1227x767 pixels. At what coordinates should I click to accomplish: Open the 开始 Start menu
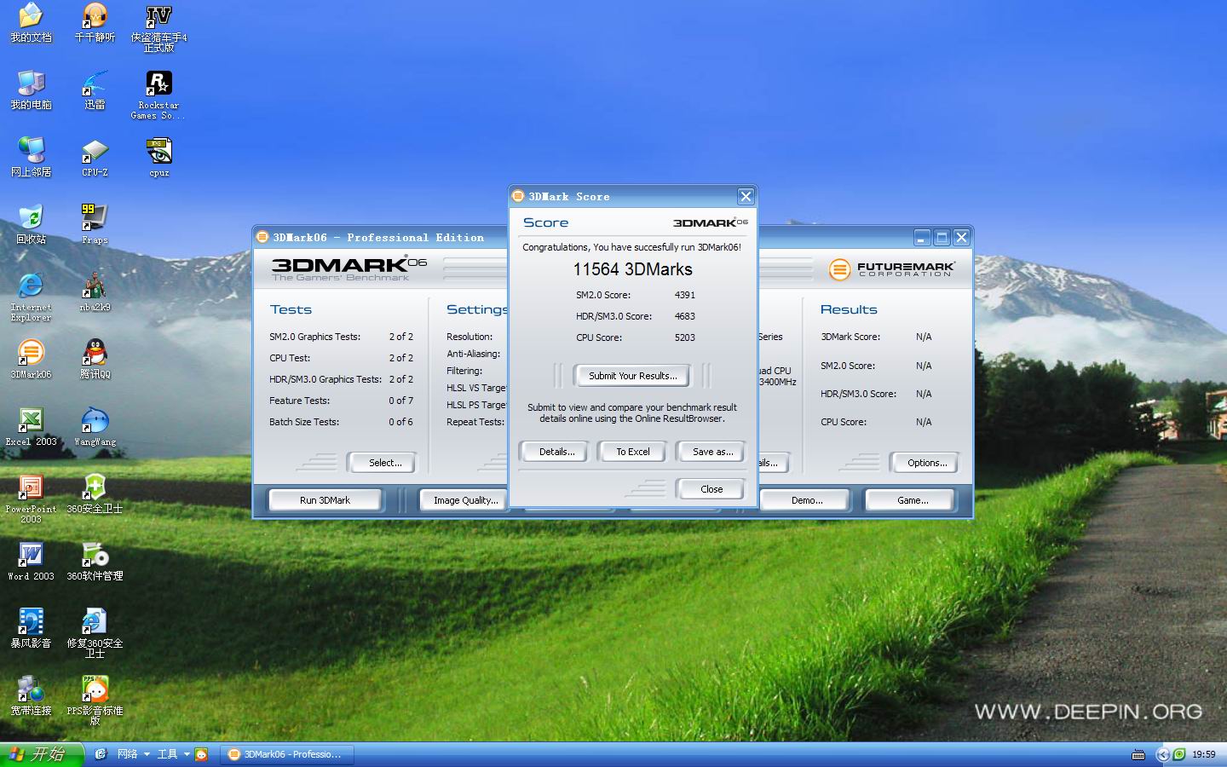pyautogui.click(x=42, y=754)
